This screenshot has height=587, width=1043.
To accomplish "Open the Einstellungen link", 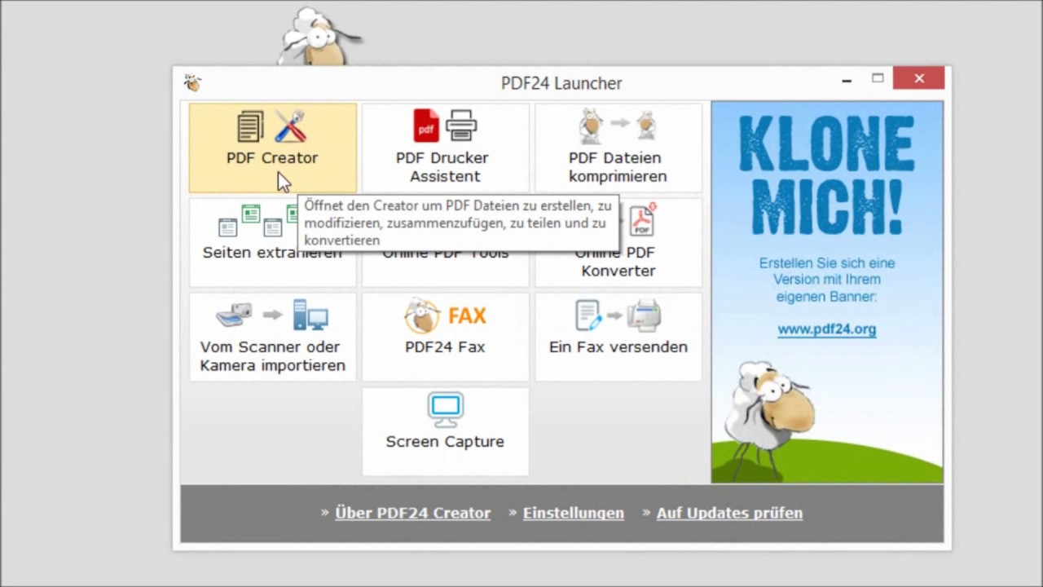I will (574, 513).
